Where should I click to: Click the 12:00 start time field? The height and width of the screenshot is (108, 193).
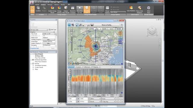click(72, 99)
